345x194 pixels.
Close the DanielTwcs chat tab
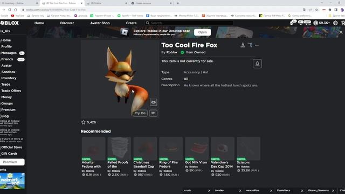tap(302, 191)
